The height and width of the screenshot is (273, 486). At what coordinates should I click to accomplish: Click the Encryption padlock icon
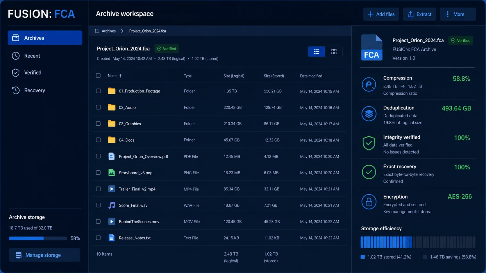click(x=369, y=202)
